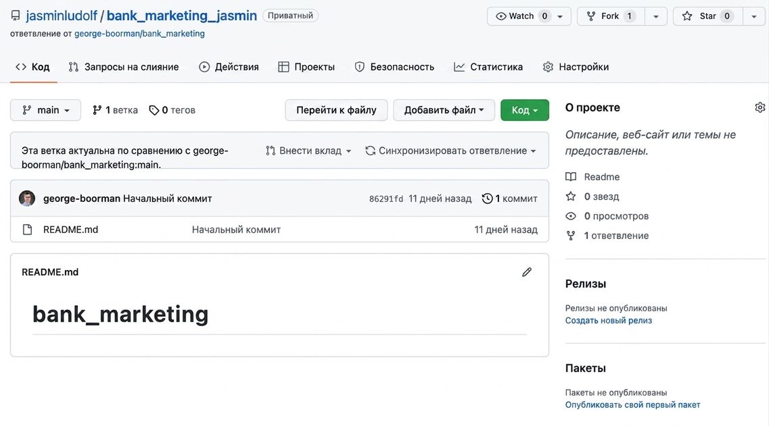Open the jasminludolf profile link
Viewport: 769px width, 426px height.
62,16
